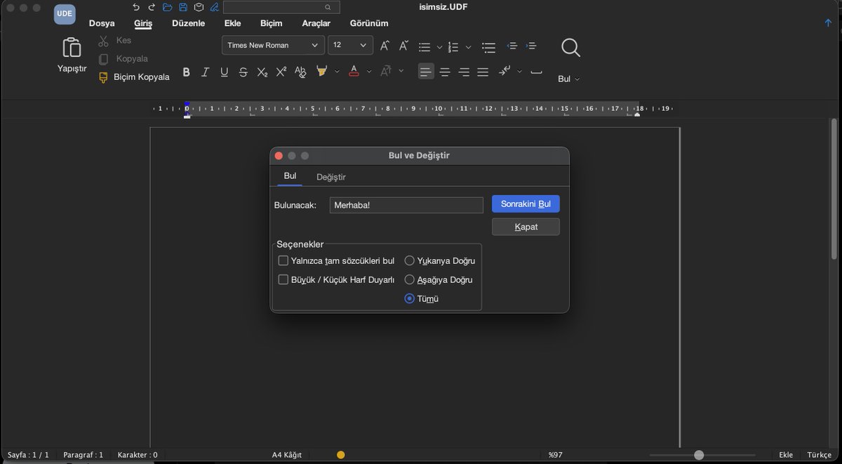Click the Kapat button
The width and height of the screenshot is (842, 464).
(x=526, y=227)
